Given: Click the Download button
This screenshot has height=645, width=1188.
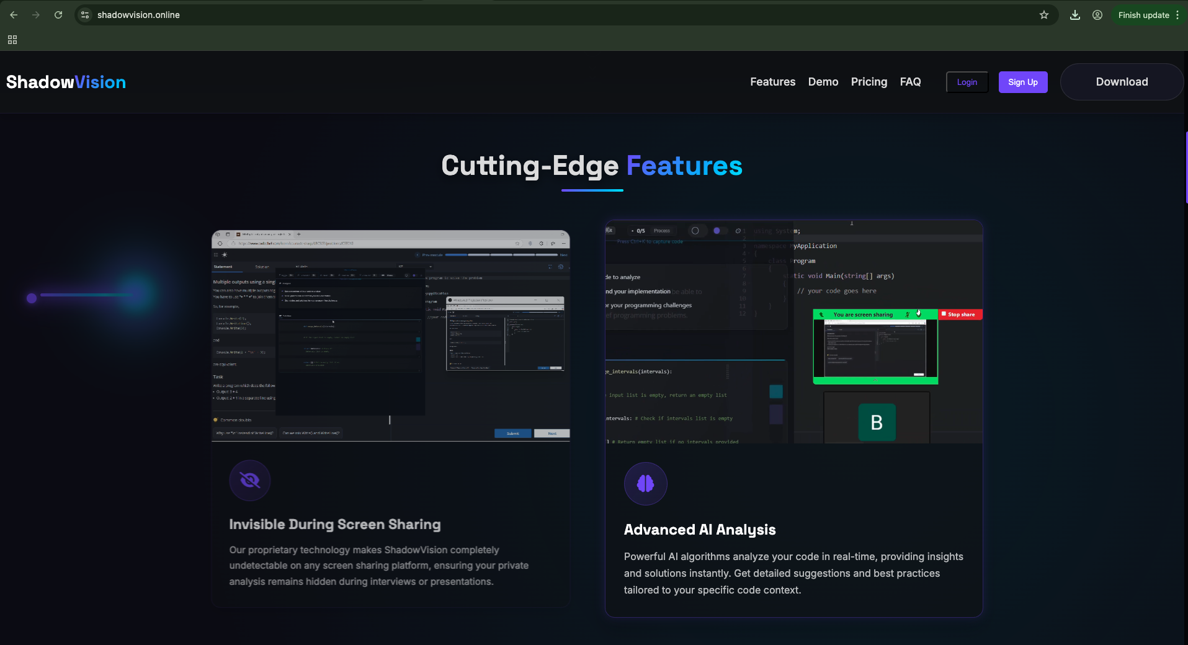Looking at the screenshot, I should coord(1122,82).
